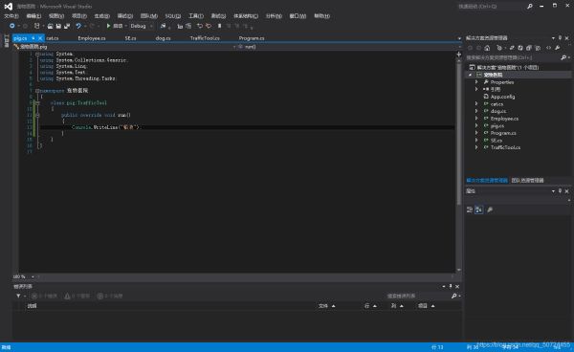Expand the Properties node in solution tree

coord(476,82)
